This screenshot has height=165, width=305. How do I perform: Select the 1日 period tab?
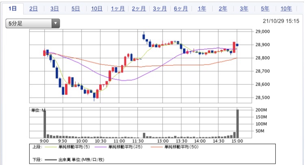(x=13, y=9)
